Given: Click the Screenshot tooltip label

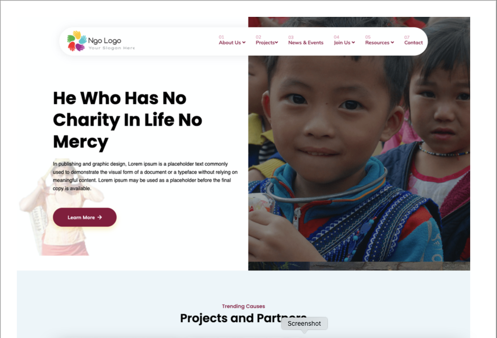Looking at the screenshot, I should 304,323.
